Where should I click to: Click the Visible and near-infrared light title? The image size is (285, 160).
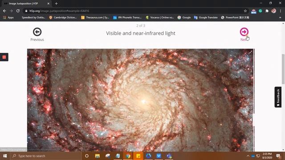pos(141,33)
